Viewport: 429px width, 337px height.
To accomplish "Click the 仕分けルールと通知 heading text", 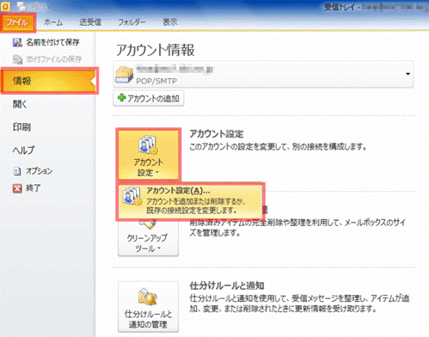I will click(227, 285).
